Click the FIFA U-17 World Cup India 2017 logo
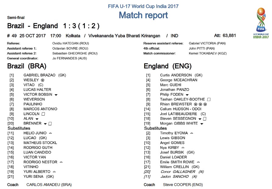 tap(261, 23)
